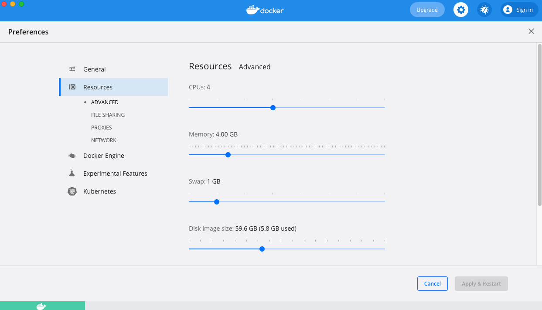Screen dimensions: 542x310
Task: Click the Disk image size slider handle
Action: tap(262, 249)
